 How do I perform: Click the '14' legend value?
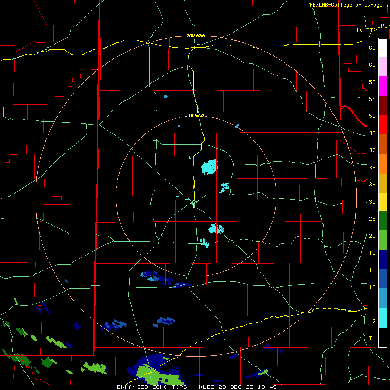pos(372,270)
